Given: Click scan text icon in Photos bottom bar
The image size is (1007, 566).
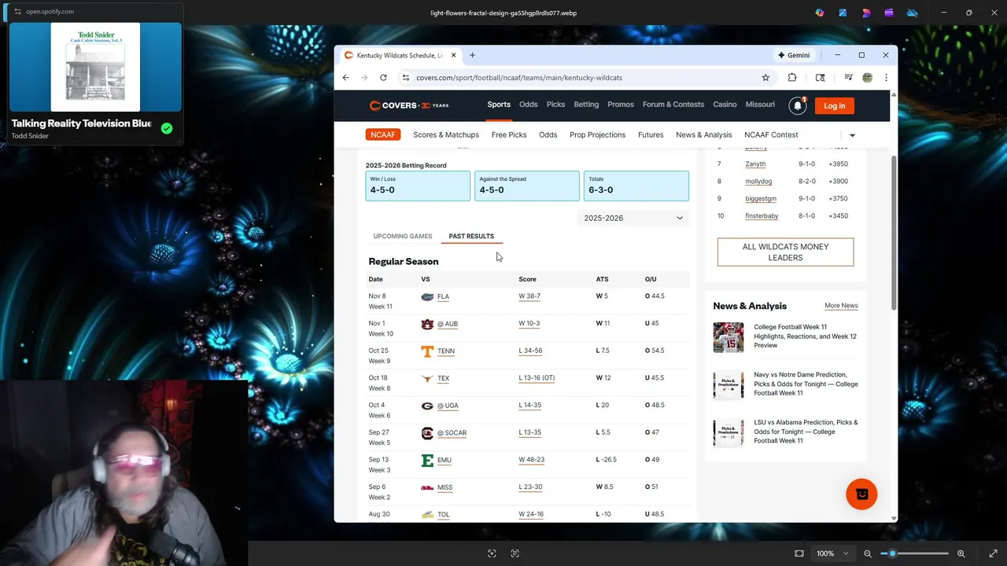Looking at the screenshot, I should (x=515, y=553).
